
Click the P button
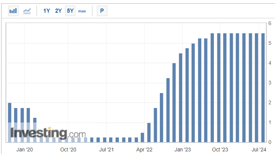click(x=102, y=11)
